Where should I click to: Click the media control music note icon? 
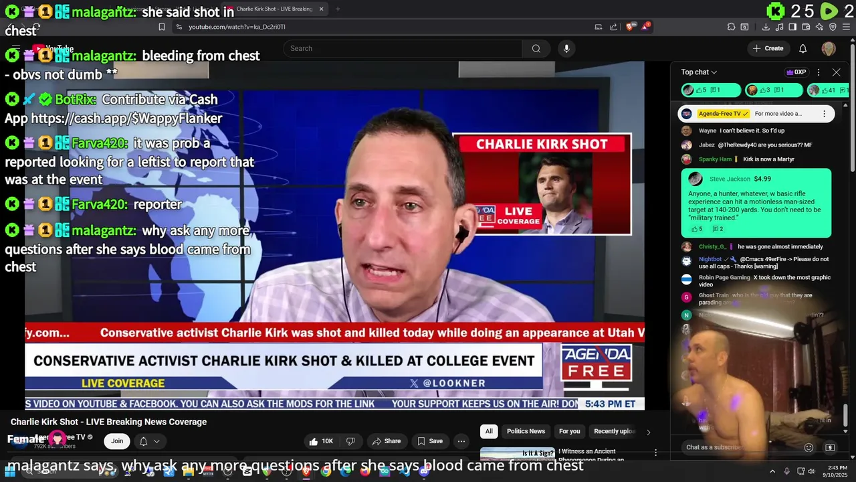tap(780, 27)
